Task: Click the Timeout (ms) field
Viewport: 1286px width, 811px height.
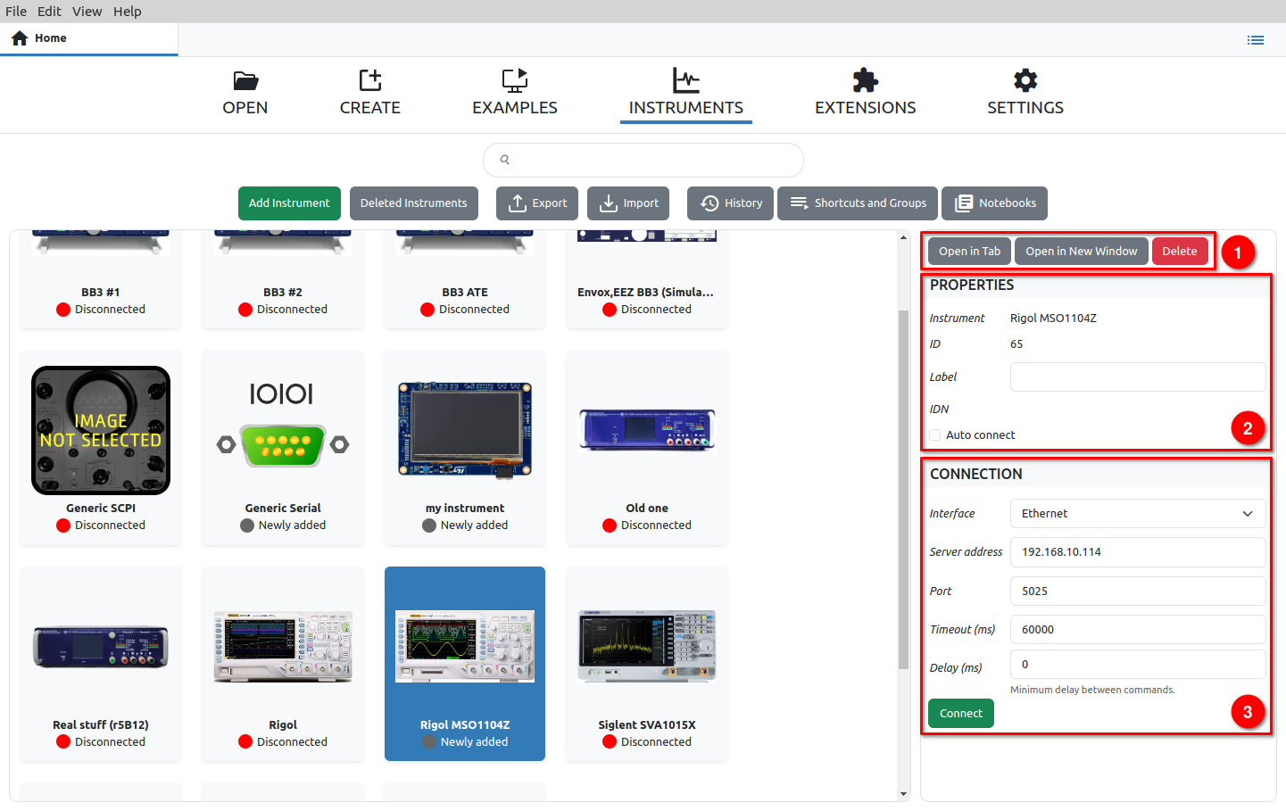Action: (1138, 630)
